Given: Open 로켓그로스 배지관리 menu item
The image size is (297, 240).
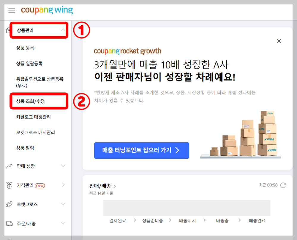Looking at the screenshot, I should pyautogui.click(x=36, y=132).
